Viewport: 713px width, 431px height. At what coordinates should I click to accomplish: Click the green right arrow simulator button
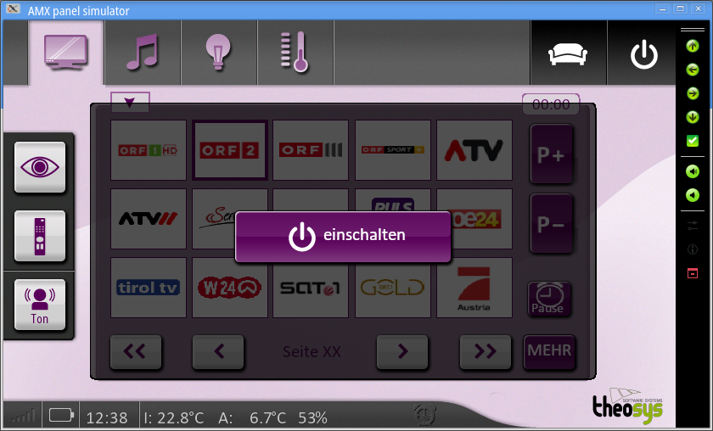click(692, 93)
